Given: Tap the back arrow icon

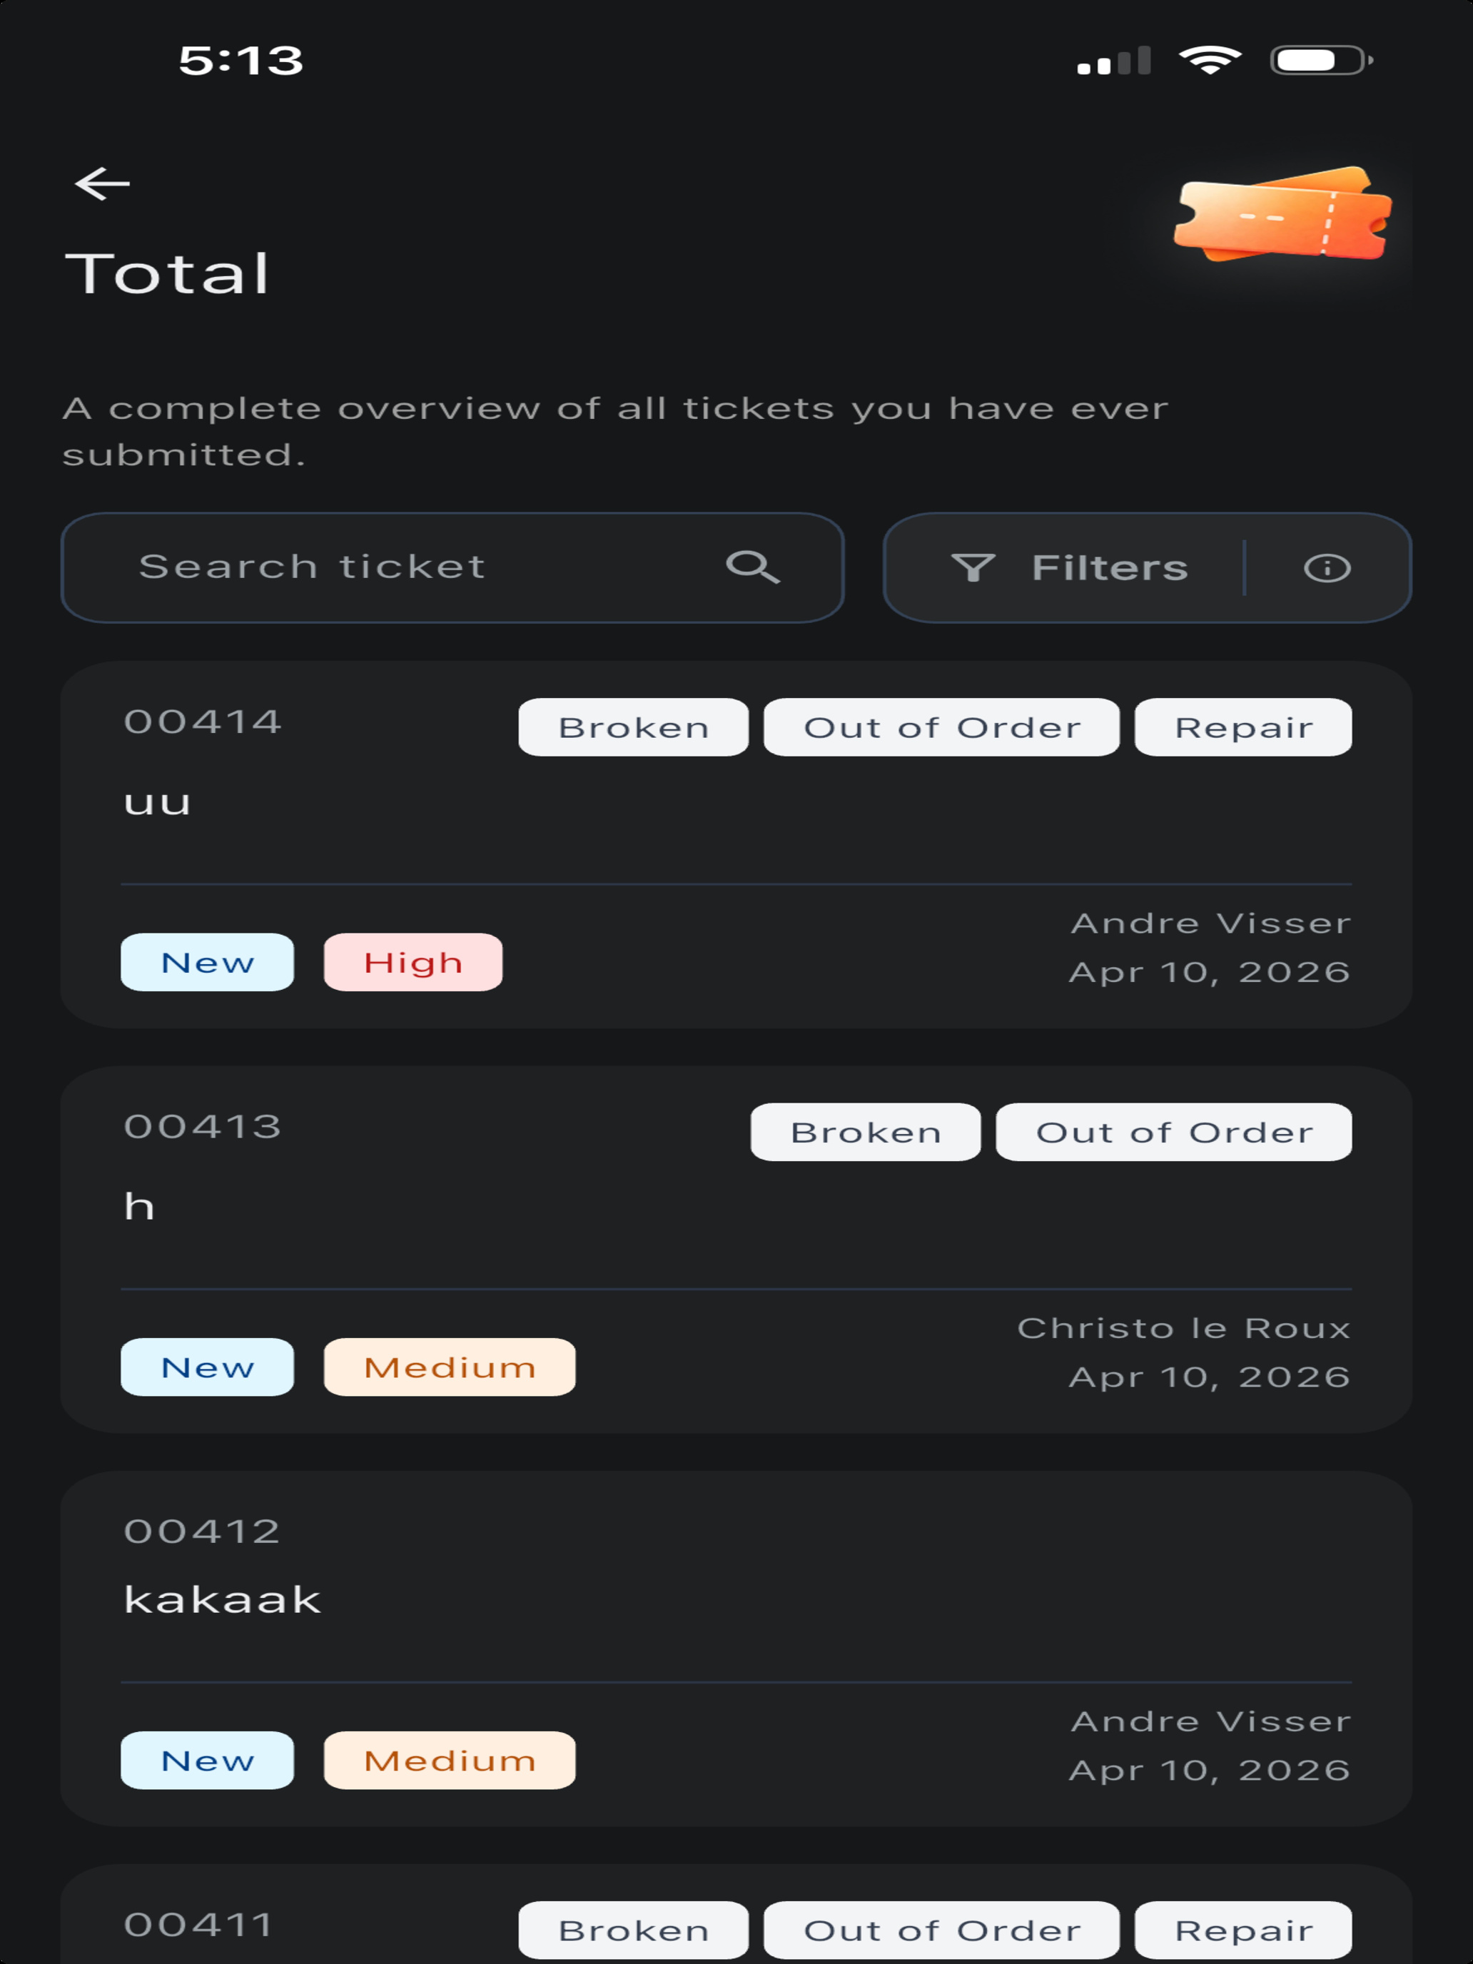Looking at the screenshot, I should [102, 184].
